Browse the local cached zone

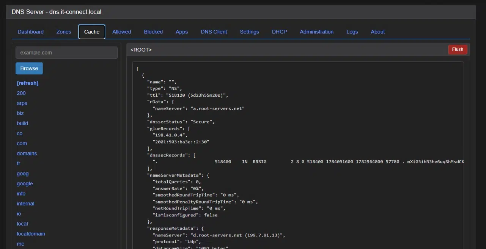click(22, 224)
